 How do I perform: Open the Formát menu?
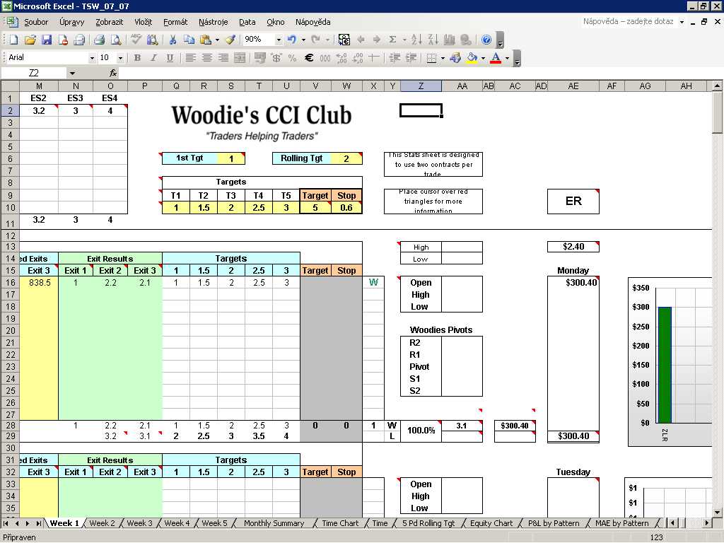coord(175,22)
